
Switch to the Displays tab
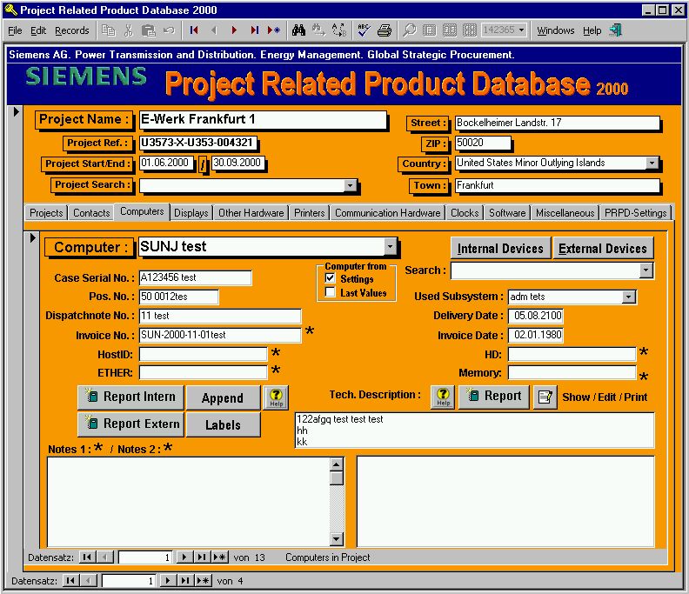tap(191, 213)
